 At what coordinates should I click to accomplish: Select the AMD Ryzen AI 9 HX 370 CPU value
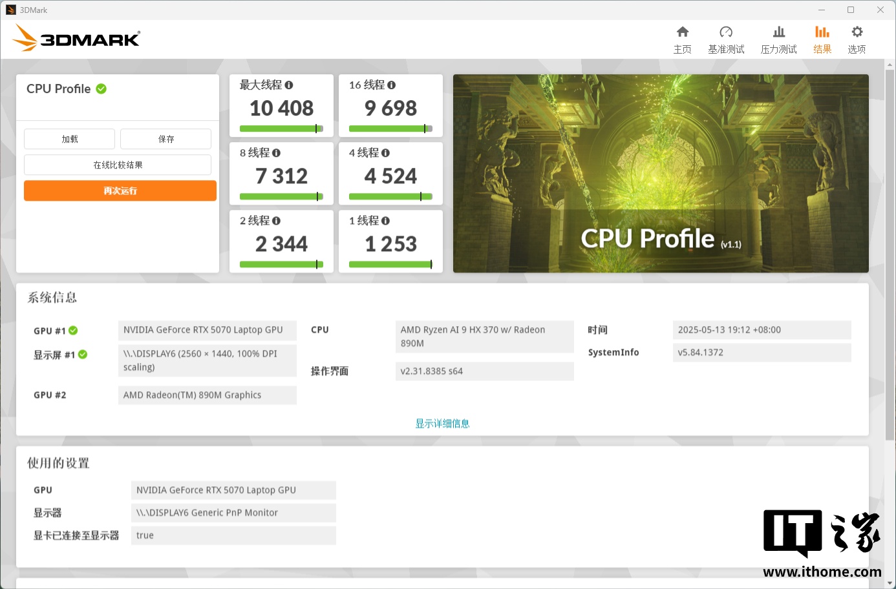pos(485,336)
